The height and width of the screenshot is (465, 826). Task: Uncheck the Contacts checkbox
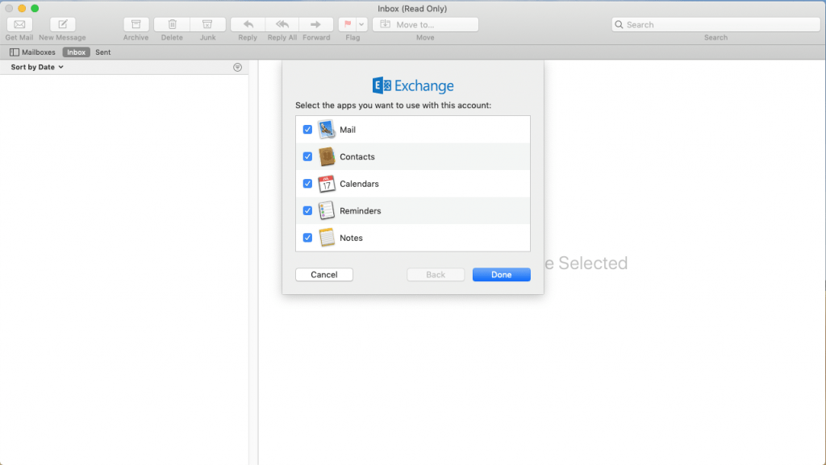[307, 157]
